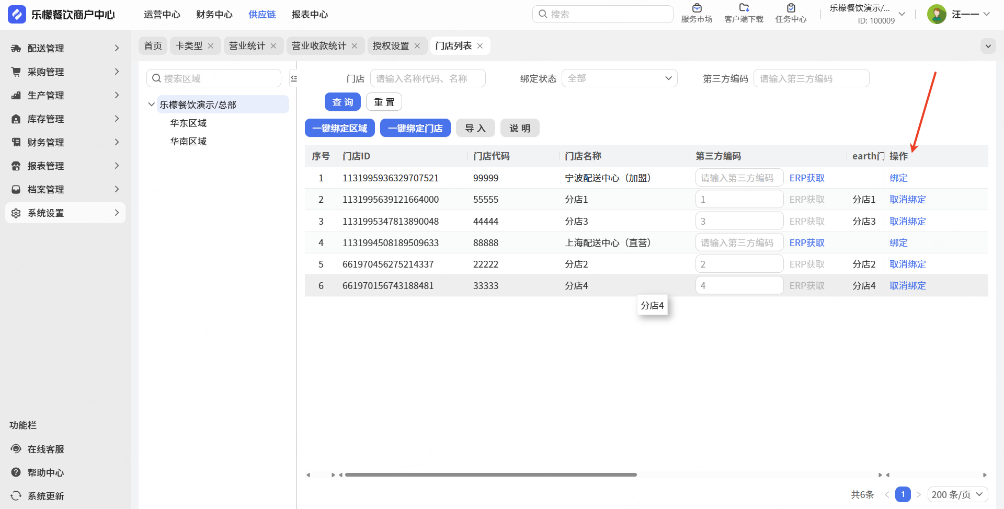Click the 采购管理 cart icon
The height and width of the screenshot is (509, 1004).
(x=16, y=72)
